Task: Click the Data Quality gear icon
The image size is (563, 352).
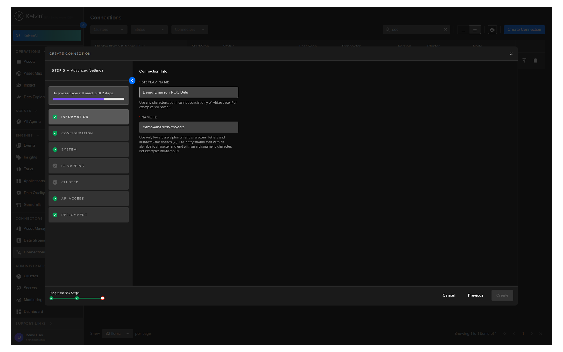Action: pos(19,193)
